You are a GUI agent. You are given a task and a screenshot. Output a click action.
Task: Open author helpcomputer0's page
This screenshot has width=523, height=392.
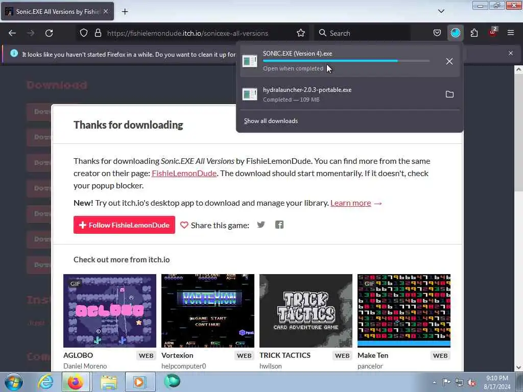(183, 366)
